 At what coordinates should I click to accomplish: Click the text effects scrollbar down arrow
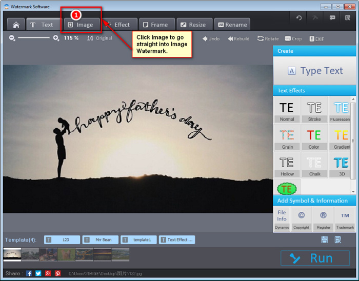coord(353,192)
